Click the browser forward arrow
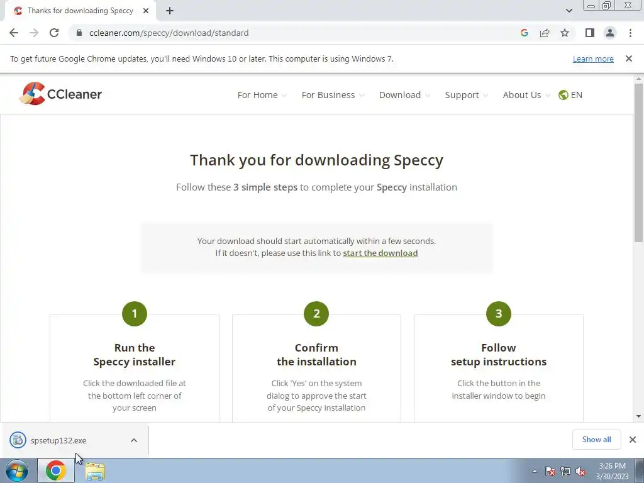The width and height of the screenshot is (644, 483). coord(34,33)
